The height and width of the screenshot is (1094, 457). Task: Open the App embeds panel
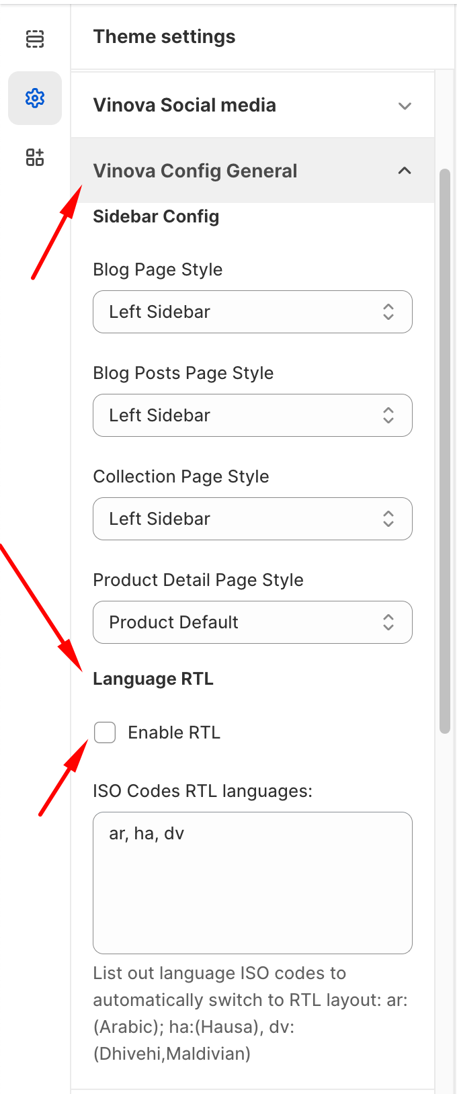(35, 157)
